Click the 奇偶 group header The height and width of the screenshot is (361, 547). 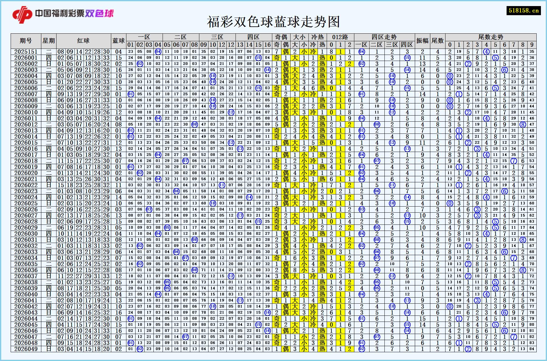[281, 37]
